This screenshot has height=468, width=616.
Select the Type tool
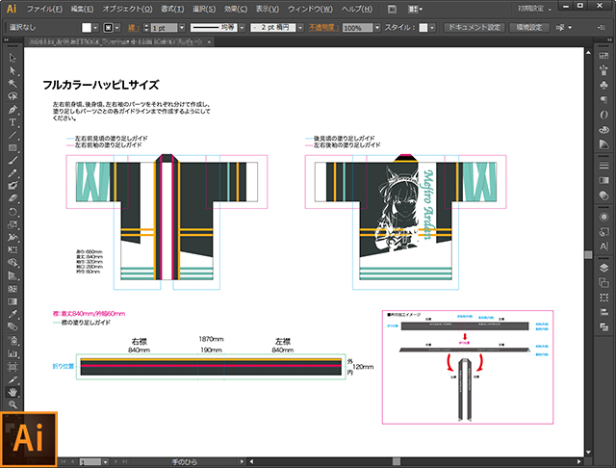tap(13, 122)
